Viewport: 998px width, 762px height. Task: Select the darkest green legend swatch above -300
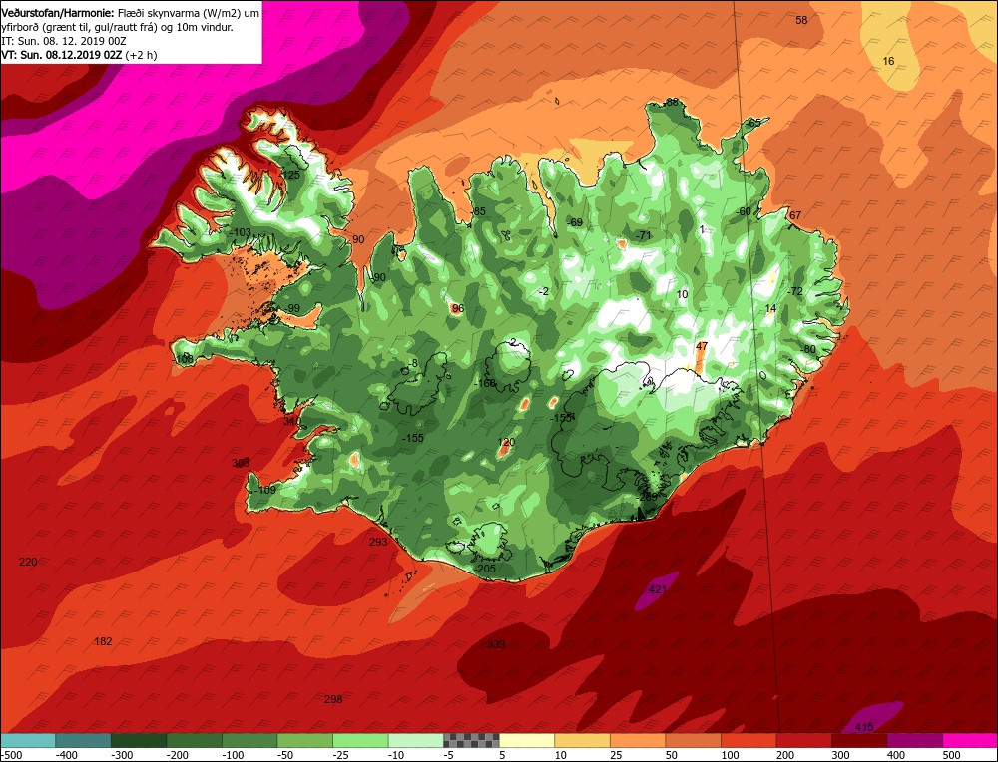coord(138,740)
